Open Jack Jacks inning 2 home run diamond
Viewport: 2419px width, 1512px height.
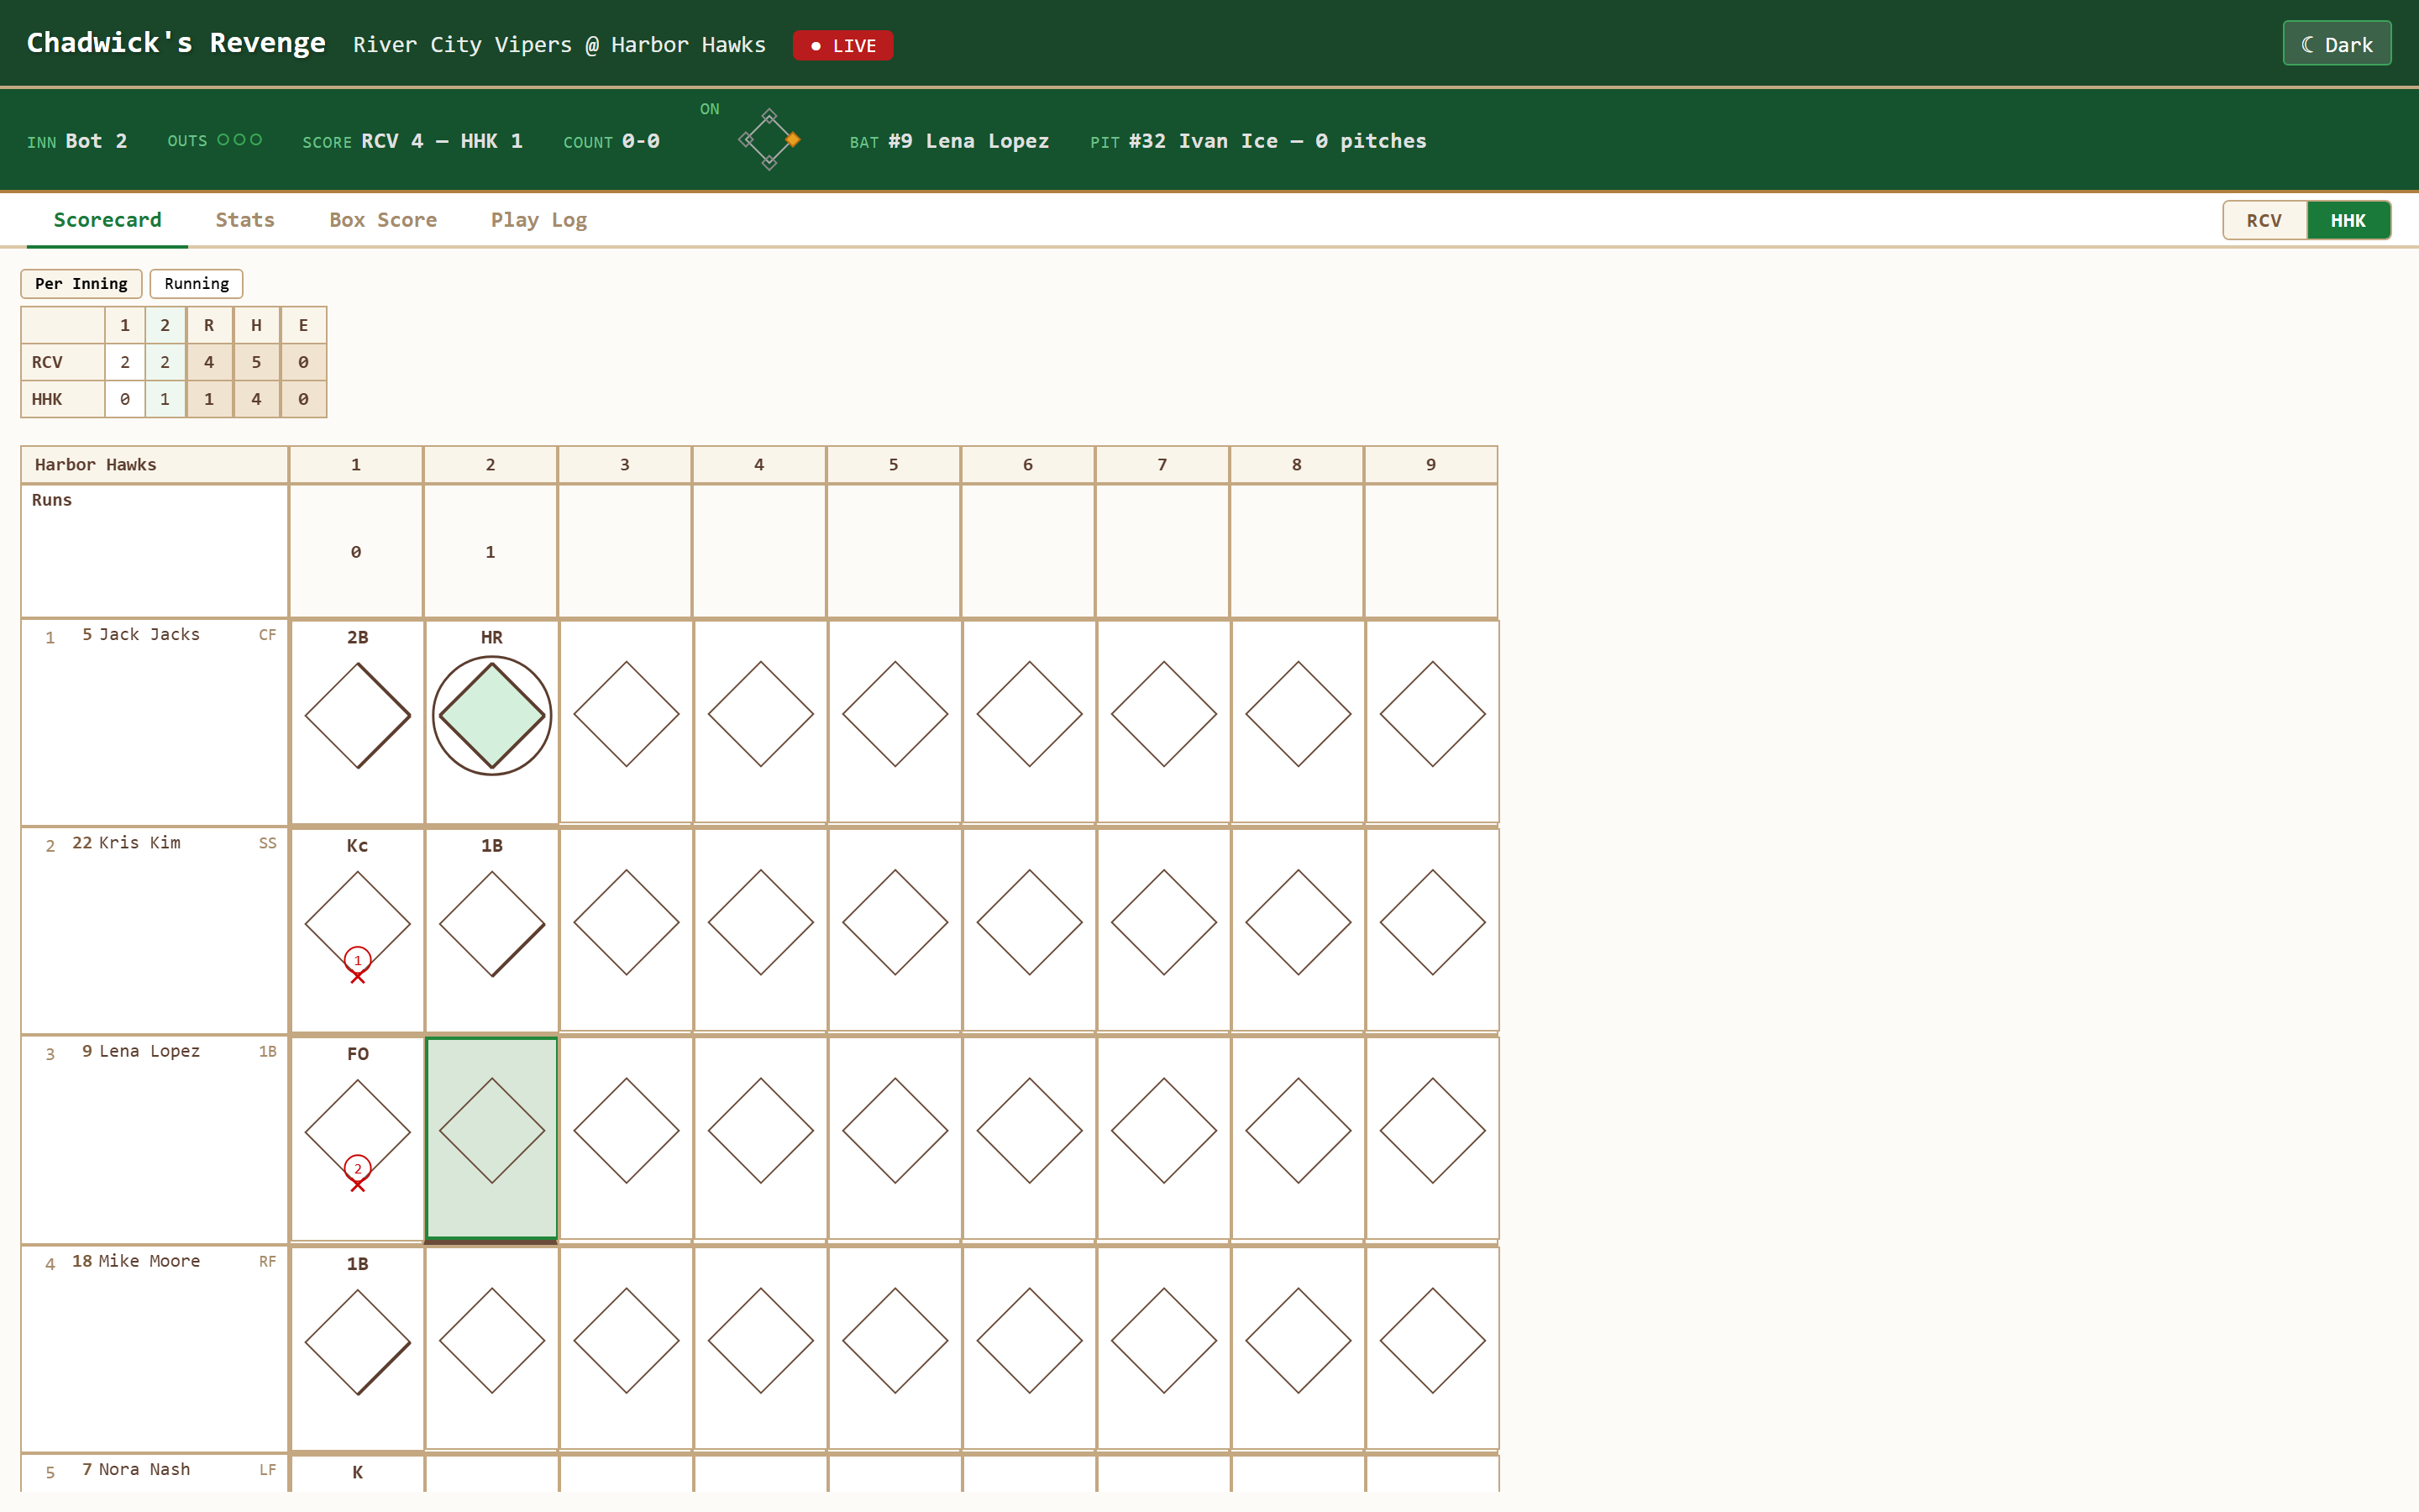coord(492,715)
